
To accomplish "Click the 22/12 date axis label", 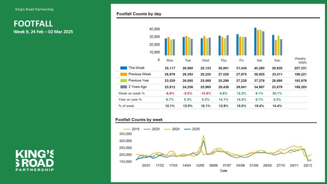I will [x=308, y=165].
